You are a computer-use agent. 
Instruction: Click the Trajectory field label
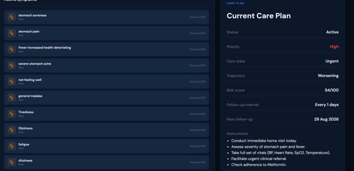coord(235,76)
